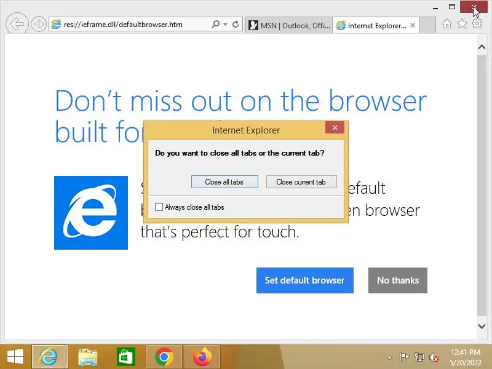Open Favorites star icon

pos(462,23)
